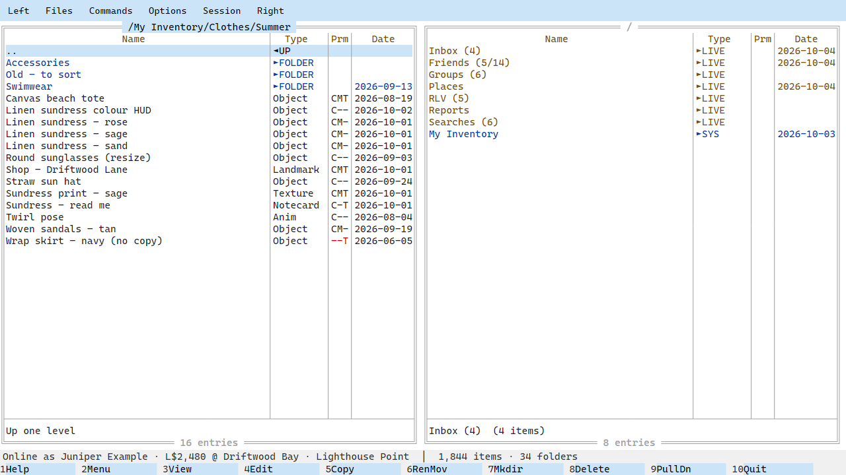The image size is (846, 475).
Task: Click the 7Mkdir function key button
Action: (x=525, y=469)
